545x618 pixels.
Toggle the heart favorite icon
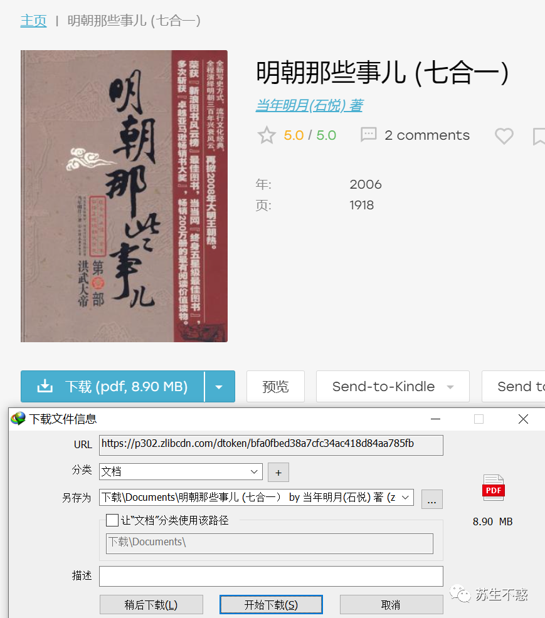click(x=504, y=135)
